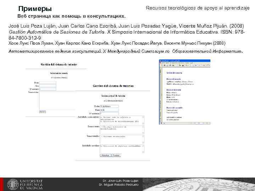Click the Dr. Miguel Rebollo Pedruelo name in footer
This screenshot has width=255, height=191.
119,185
